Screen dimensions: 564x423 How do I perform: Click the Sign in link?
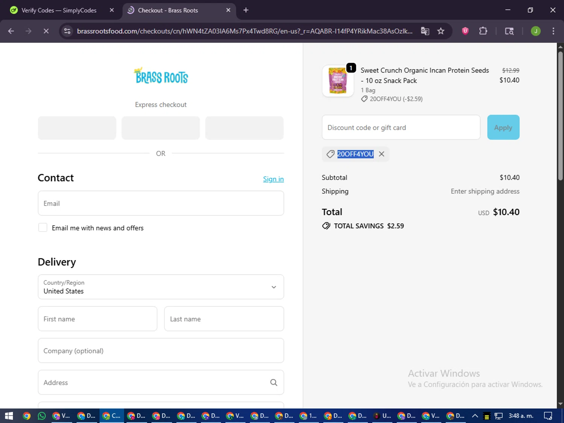pyautogui.click(x=273, y=179)
